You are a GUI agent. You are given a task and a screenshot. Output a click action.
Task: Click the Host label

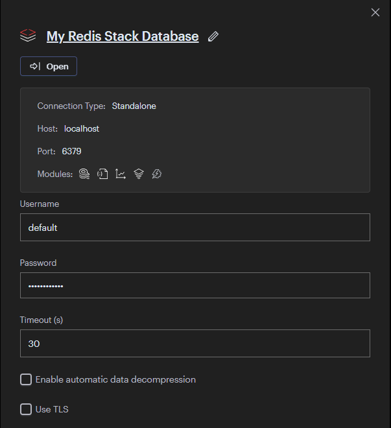pos(47,128)
